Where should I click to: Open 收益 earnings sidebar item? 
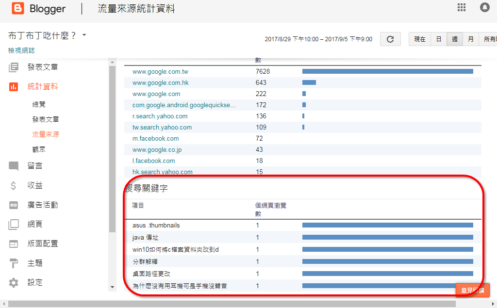(35, 185)
